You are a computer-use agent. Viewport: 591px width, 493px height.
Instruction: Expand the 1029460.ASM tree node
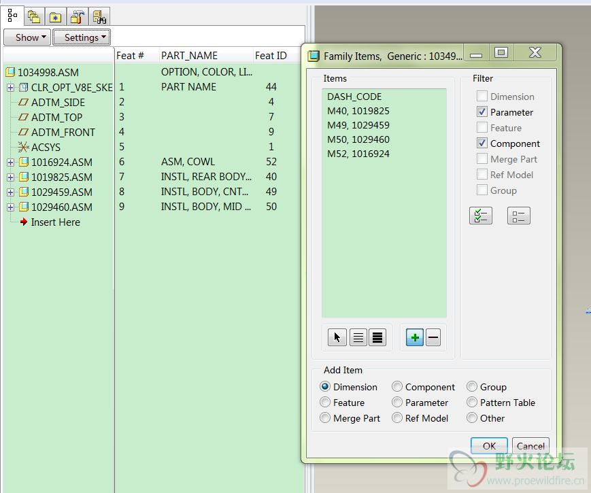click(11, 207)
